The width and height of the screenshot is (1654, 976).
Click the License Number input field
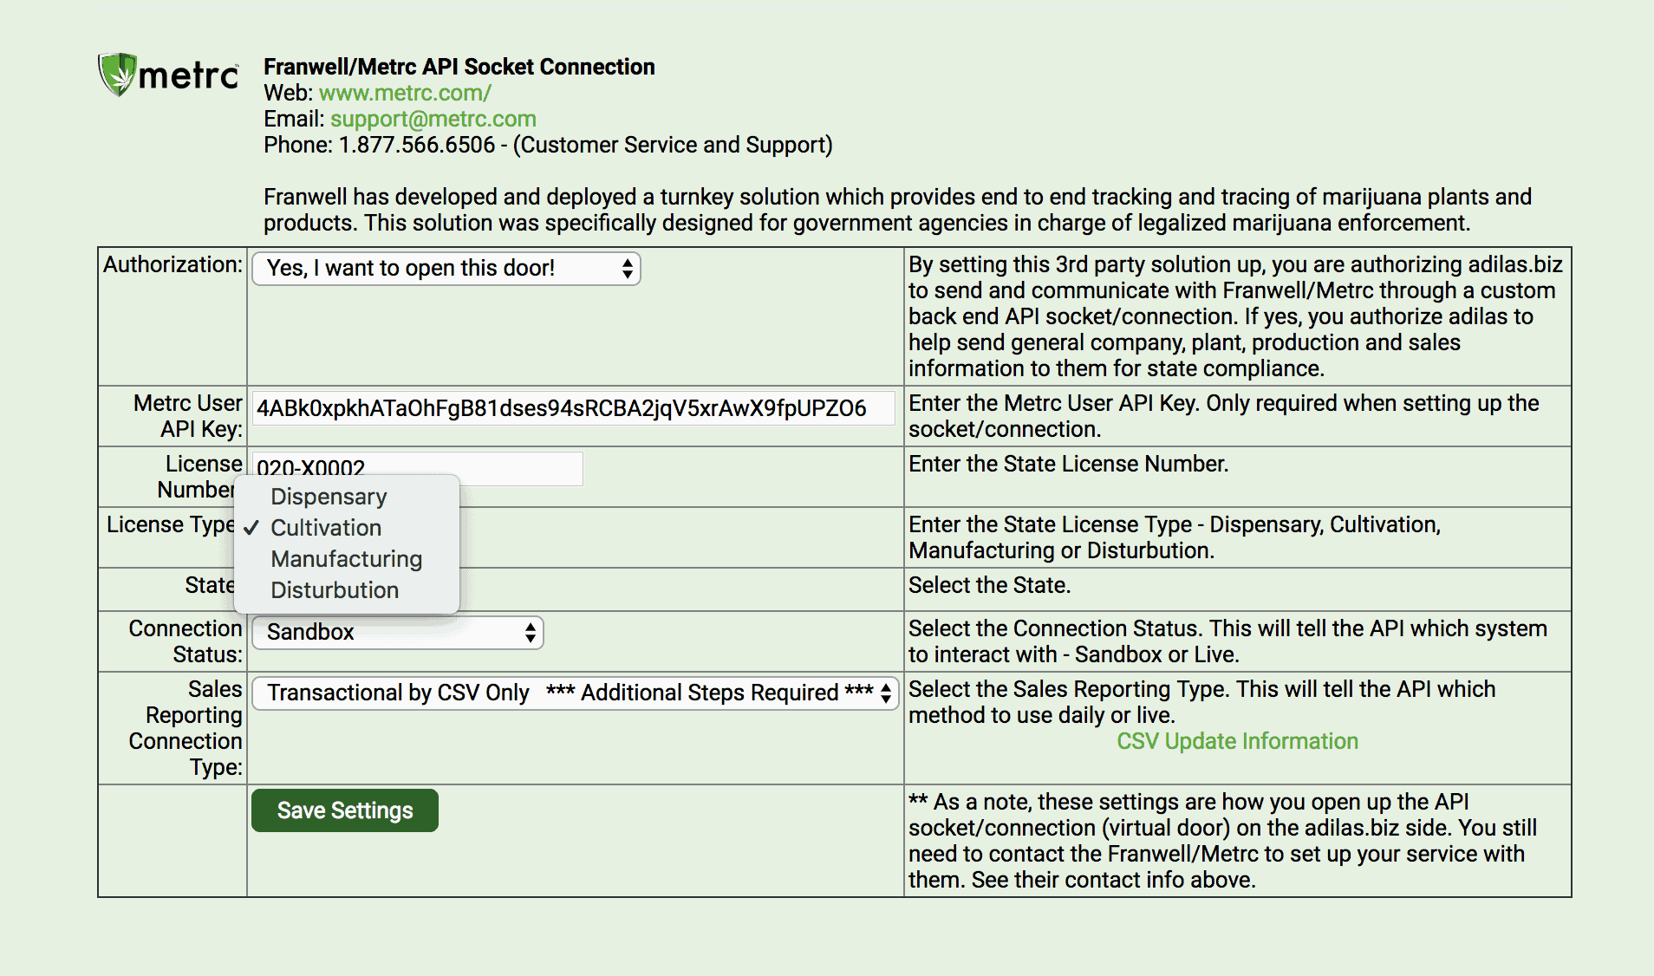tap(417, 468)
